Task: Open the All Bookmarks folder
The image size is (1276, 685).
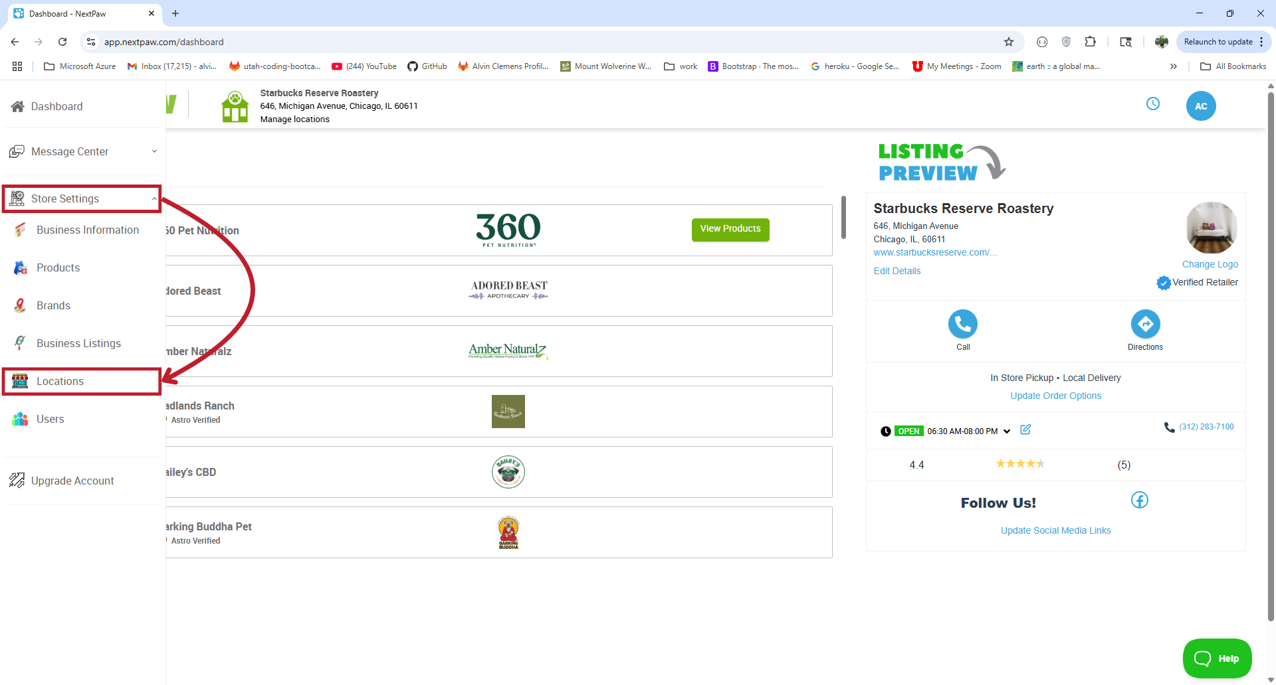Action: (x=1233, y=66)
